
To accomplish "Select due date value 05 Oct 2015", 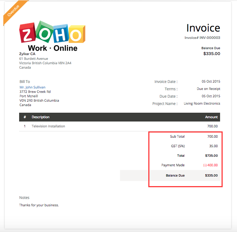I will [211, 96].
